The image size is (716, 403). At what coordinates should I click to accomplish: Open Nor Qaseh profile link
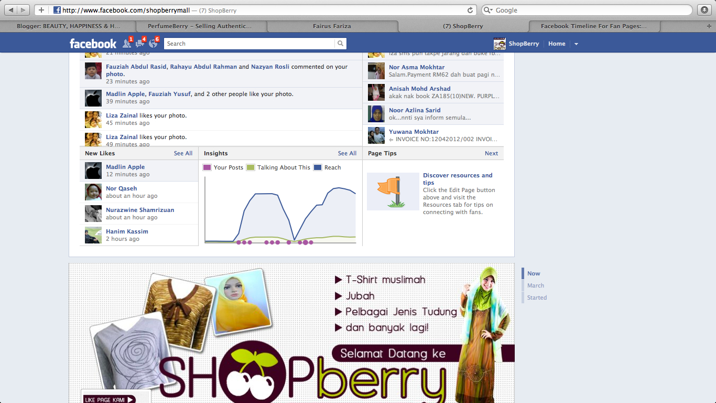point(121,188)
